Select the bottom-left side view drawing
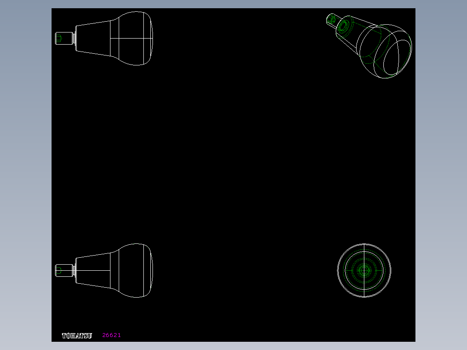Screen dimensions: 467x350 (x=104, y=270)
